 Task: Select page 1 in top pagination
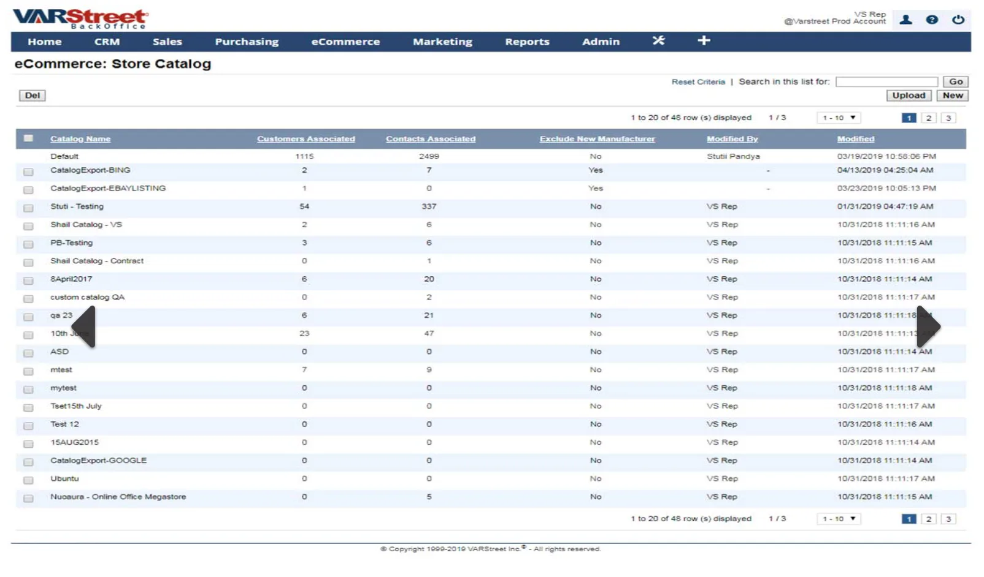(909, 118)
